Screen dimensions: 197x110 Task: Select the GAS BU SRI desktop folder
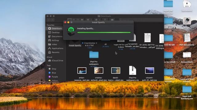click(168, 38)
